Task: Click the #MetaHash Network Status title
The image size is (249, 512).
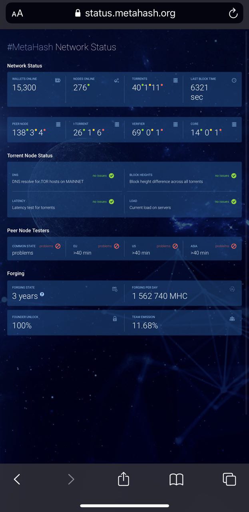Action: click(x=62, y=47)
